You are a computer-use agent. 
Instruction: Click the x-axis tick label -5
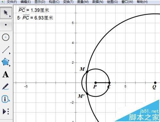point(26,86)
